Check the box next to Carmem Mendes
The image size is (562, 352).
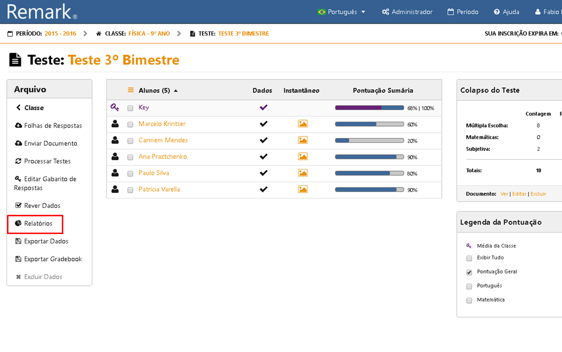tap(130, 141)
